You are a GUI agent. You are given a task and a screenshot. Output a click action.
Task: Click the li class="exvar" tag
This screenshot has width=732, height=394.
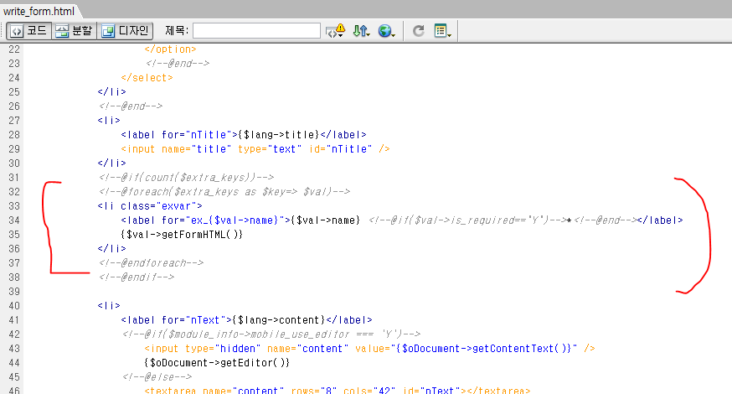[x=150, y=206]
